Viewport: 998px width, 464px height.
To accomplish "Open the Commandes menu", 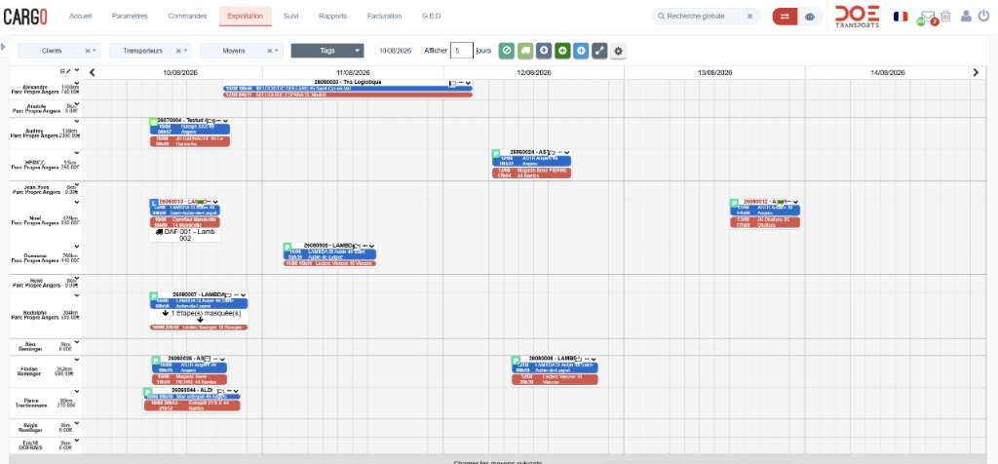I will tap(187, 16).
